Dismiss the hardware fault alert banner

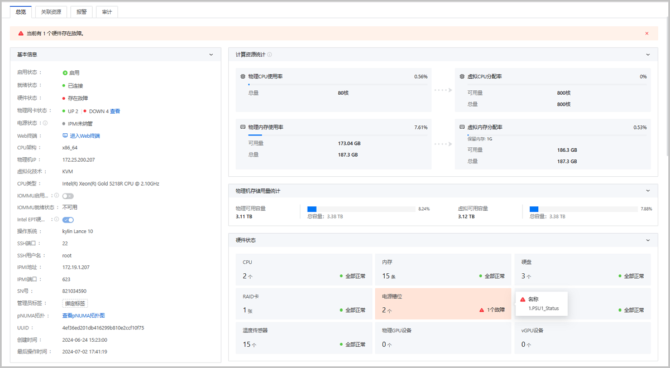coord(647,33)
